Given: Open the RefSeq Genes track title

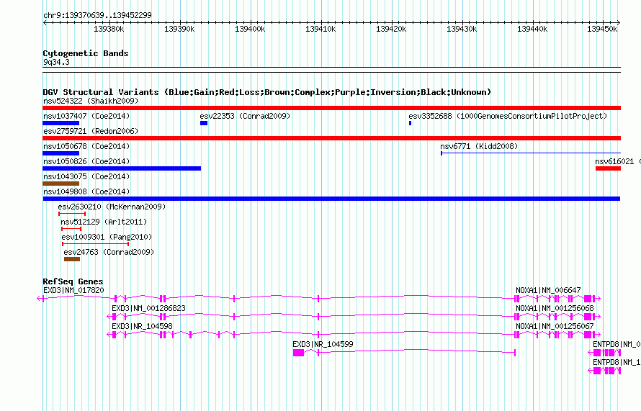Looking at the screenshot, I should click(73, 281).
